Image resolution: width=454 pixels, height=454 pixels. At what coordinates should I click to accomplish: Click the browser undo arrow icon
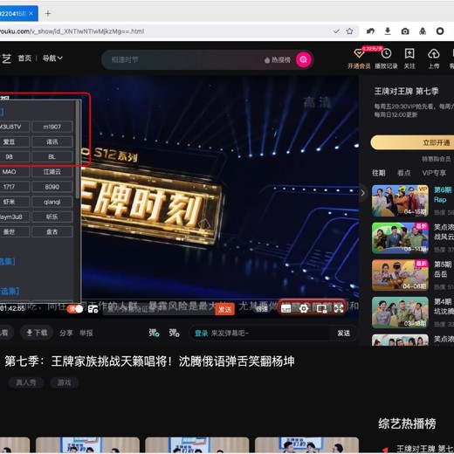[370, 31]
